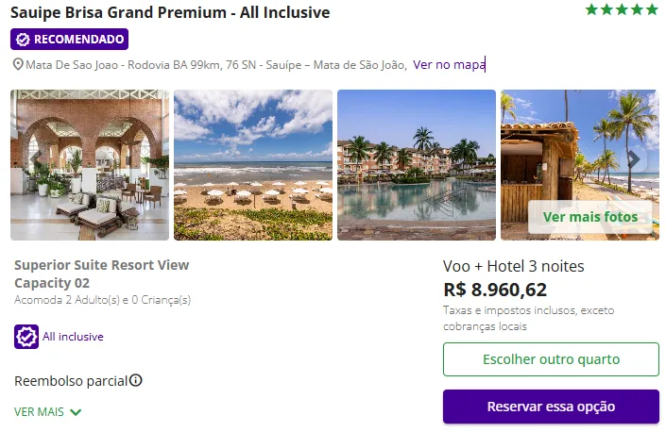Viewport: 666px width, 432px height.
Task: Open the resort pool photo thumbnail
Action: [x=417, y=165]
